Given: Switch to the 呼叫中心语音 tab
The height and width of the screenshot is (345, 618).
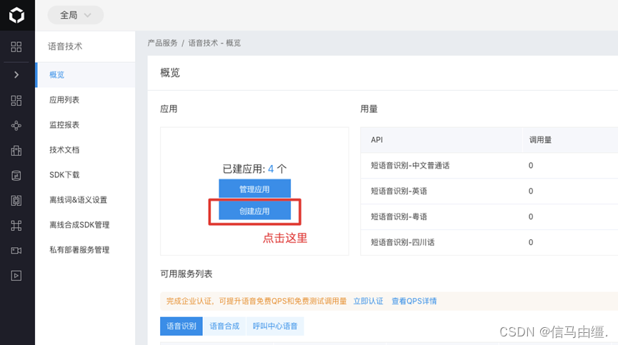Looking at the screenshot, I should click(275, 326).
